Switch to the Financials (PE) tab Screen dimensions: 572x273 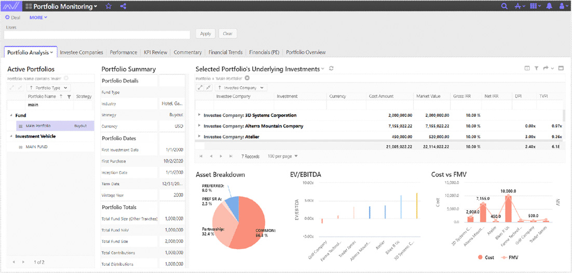(x=264, y=52)
